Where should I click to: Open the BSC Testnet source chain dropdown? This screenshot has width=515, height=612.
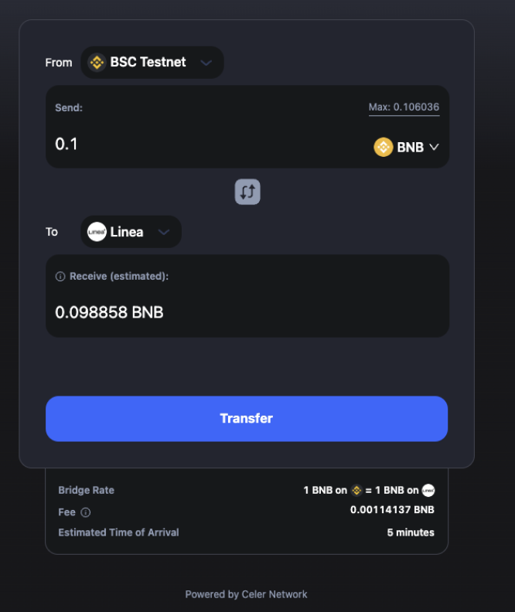[152, 63]
